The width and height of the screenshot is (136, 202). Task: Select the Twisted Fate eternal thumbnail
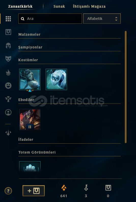(30, 119)
